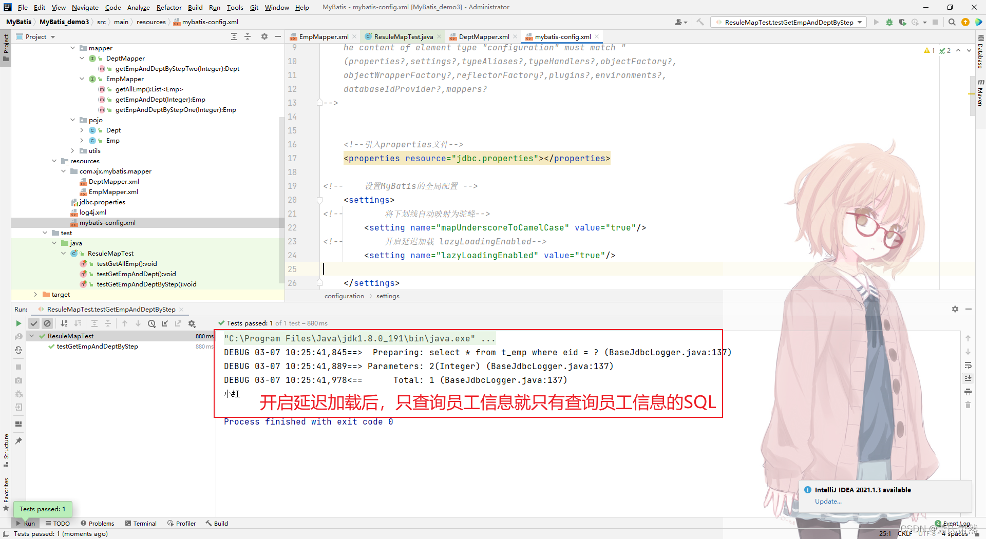This screenshot has height=539, width=986.
Task: Sort test results by duration
Action: click(x=78, y=323)
